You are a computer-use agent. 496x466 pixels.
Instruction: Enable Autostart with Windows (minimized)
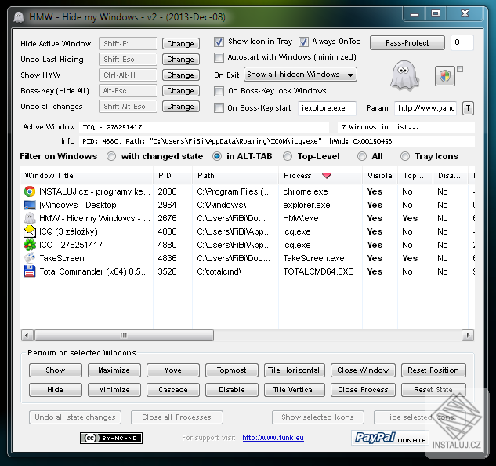(x=219, y=57)
